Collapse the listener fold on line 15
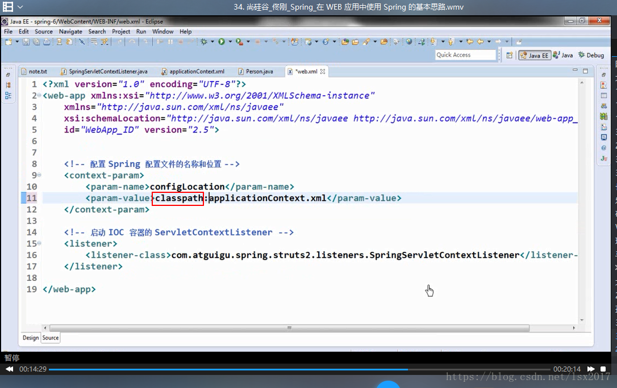This screenshot has width=617, height=388. [39, 243]
